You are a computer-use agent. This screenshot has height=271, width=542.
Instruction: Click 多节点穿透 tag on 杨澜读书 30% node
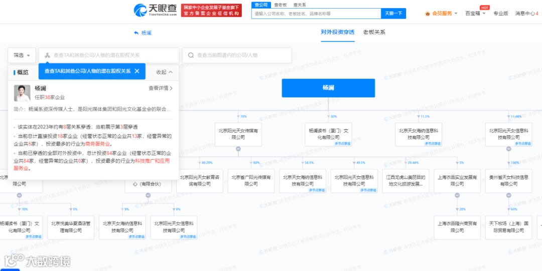343,143
